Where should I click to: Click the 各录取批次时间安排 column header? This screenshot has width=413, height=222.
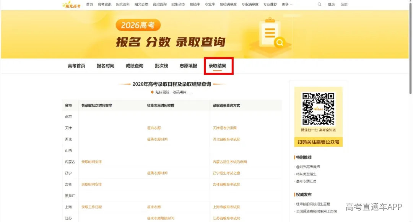[x=97, y=105]
